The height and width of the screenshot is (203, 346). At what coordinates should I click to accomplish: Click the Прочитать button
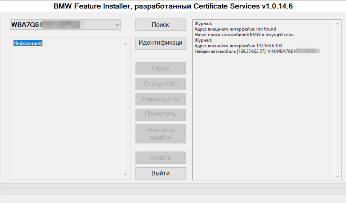click(x=160, y=115)
